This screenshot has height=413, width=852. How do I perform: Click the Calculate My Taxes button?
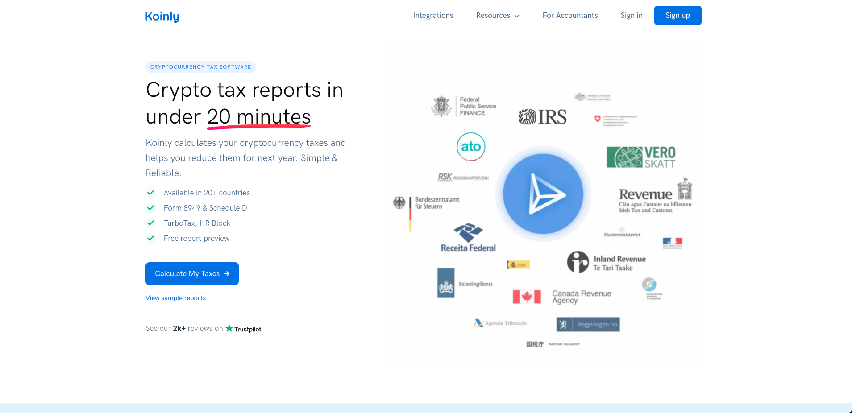pos(192,273)
